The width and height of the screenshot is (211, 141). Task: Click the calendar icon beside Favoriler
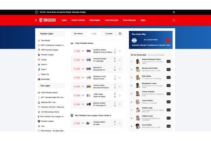point(120,34)
